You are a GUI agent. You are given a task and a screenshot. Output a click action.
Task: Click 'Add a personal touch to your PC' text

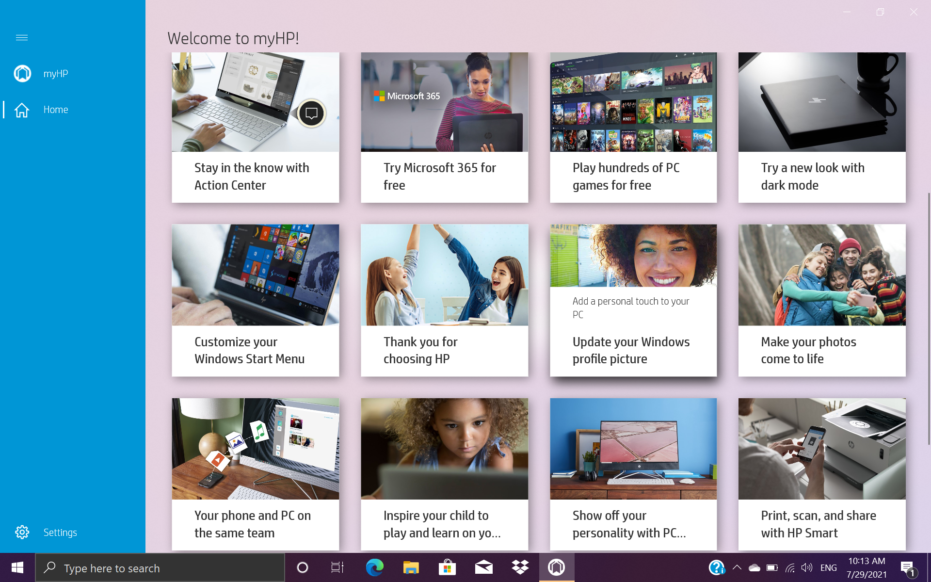click(631, 308)
